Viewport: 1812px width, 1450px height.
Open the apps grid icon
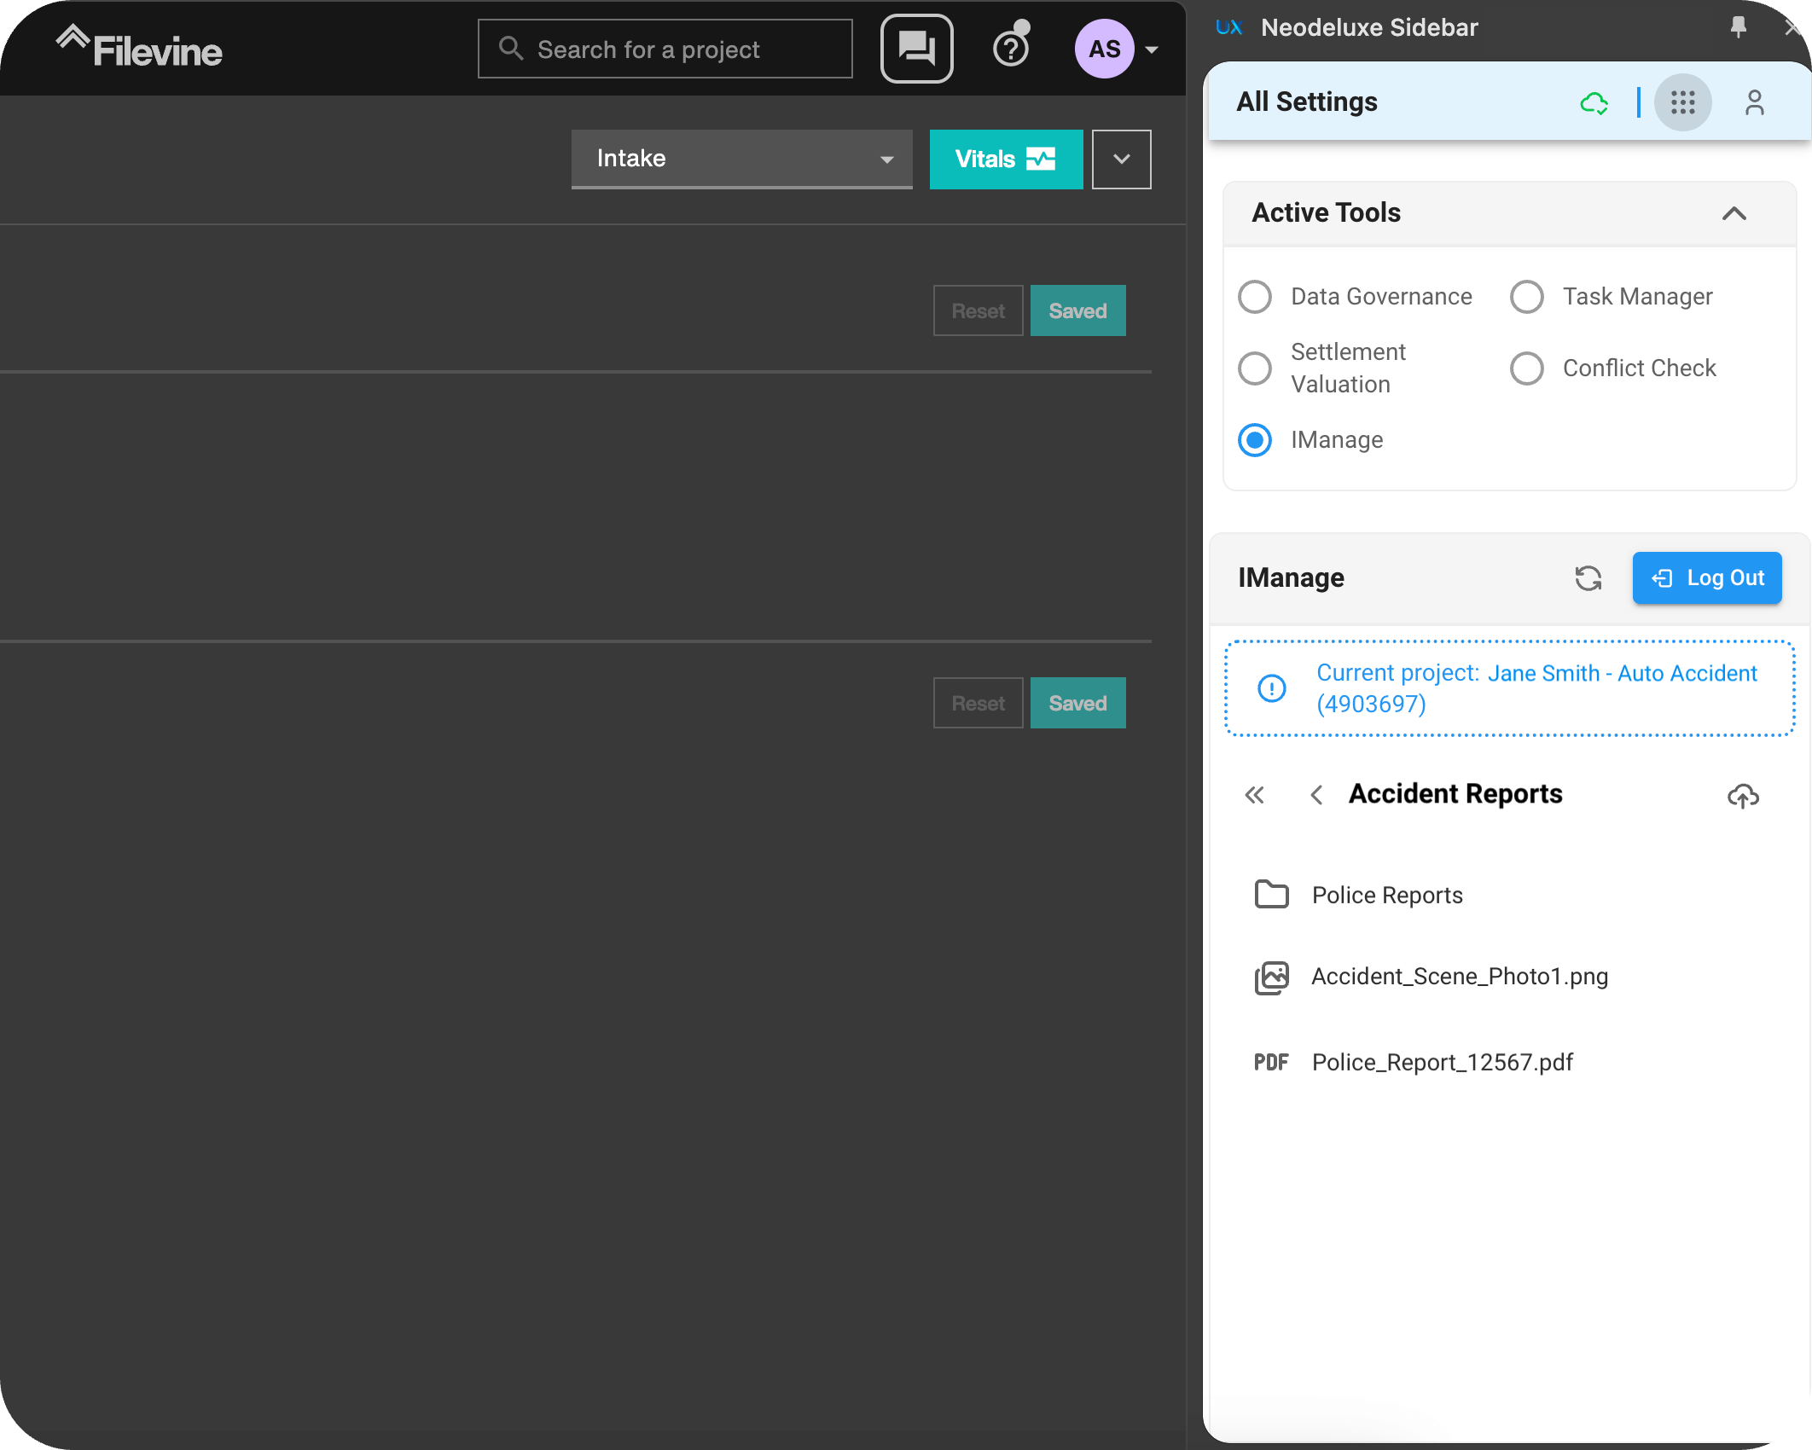1682,102
